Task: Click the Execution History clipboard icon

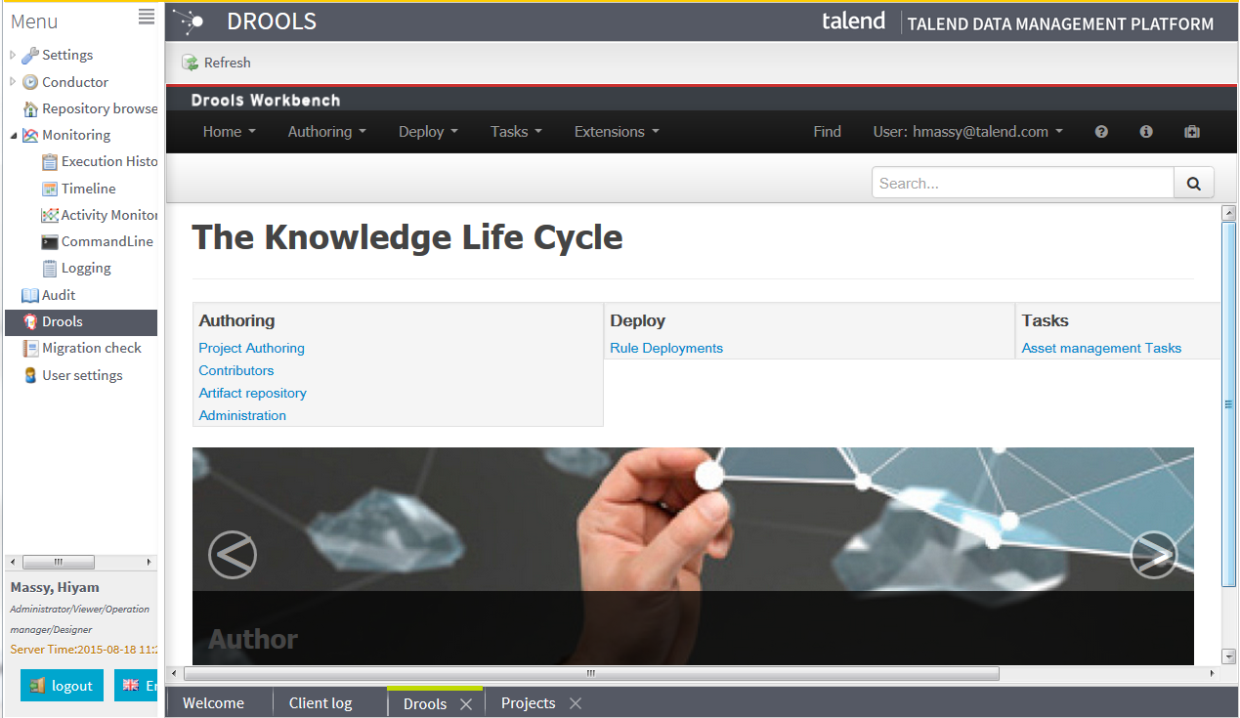Action: 50,162
